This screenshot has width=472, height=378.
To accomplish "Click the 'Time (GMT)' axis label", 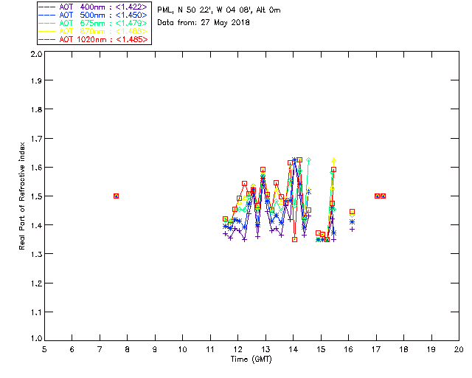I will (x=251, y=360).
